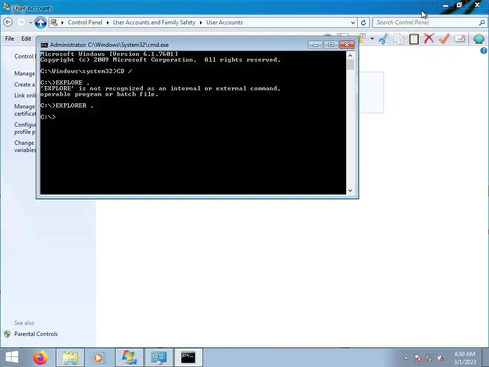489x367 pixels.
Task: Open the Parental Controls link
Action: tap(36, 334)
